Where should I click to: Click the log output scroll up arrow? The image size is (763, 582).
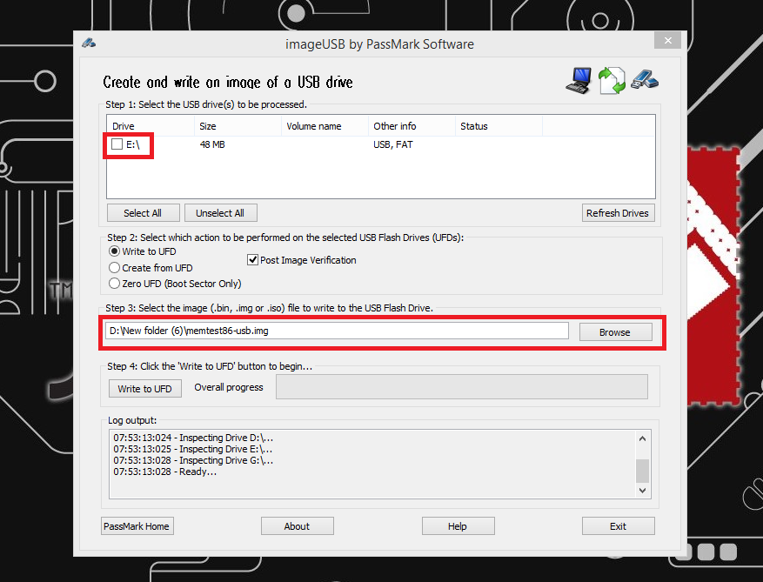[642, 438]
